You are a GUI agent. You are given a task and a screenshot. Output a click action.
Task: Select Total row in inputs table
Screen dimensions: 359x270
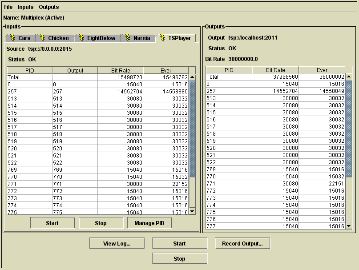coord(98,77)
